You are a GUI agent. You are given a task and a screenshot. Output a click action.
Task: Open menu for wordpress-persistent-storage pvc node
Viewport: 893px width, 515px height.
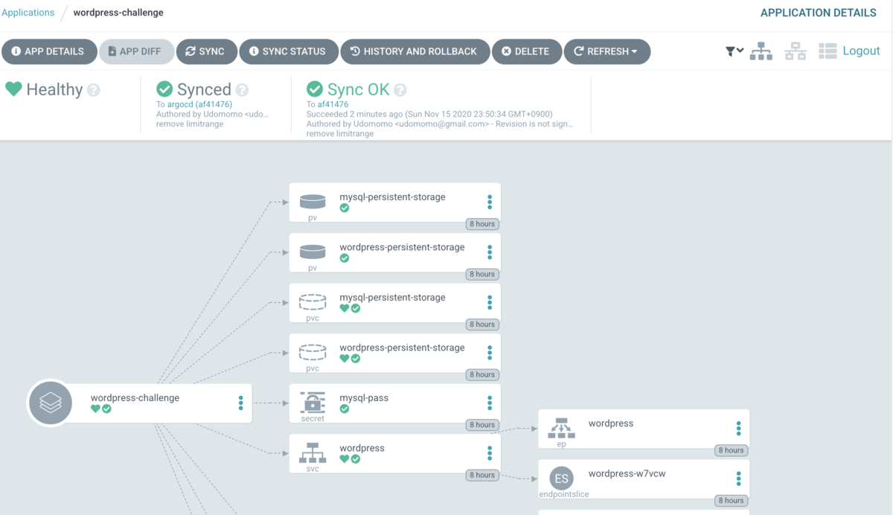pos(490,353)
